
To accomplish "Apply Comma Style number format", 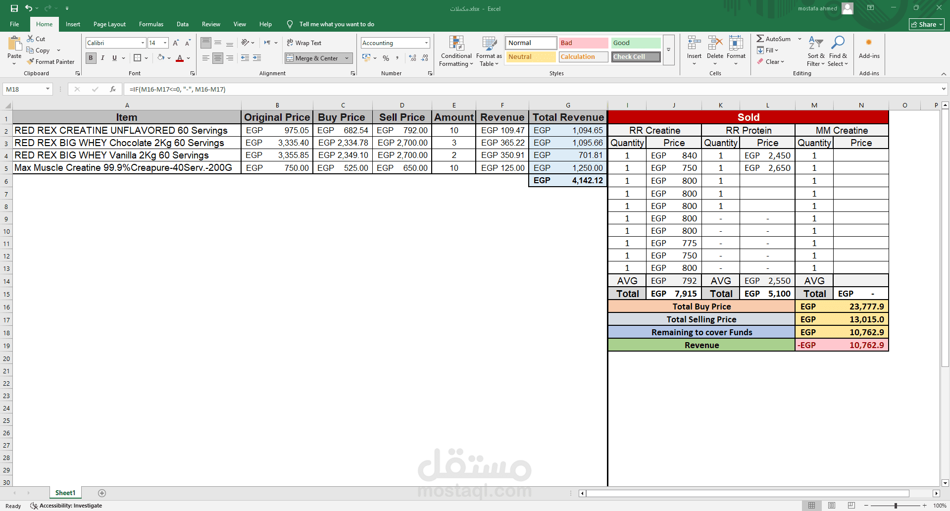I will (397, 58).
